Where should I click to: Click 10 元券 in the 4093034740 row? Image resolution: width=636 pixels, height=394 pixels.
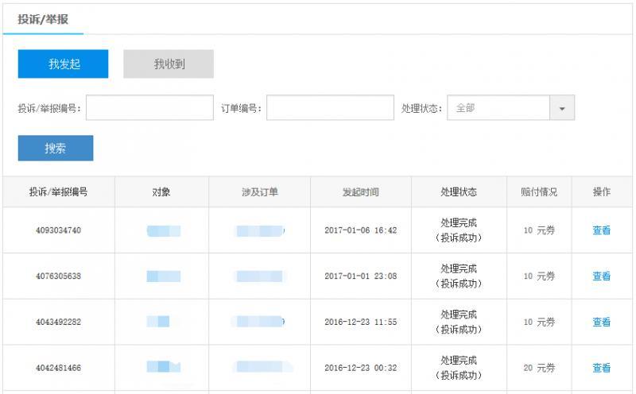click(x=539, y=230)
